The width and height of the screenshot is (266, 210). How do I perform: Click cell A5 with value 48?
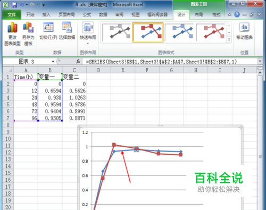(26, 104)
